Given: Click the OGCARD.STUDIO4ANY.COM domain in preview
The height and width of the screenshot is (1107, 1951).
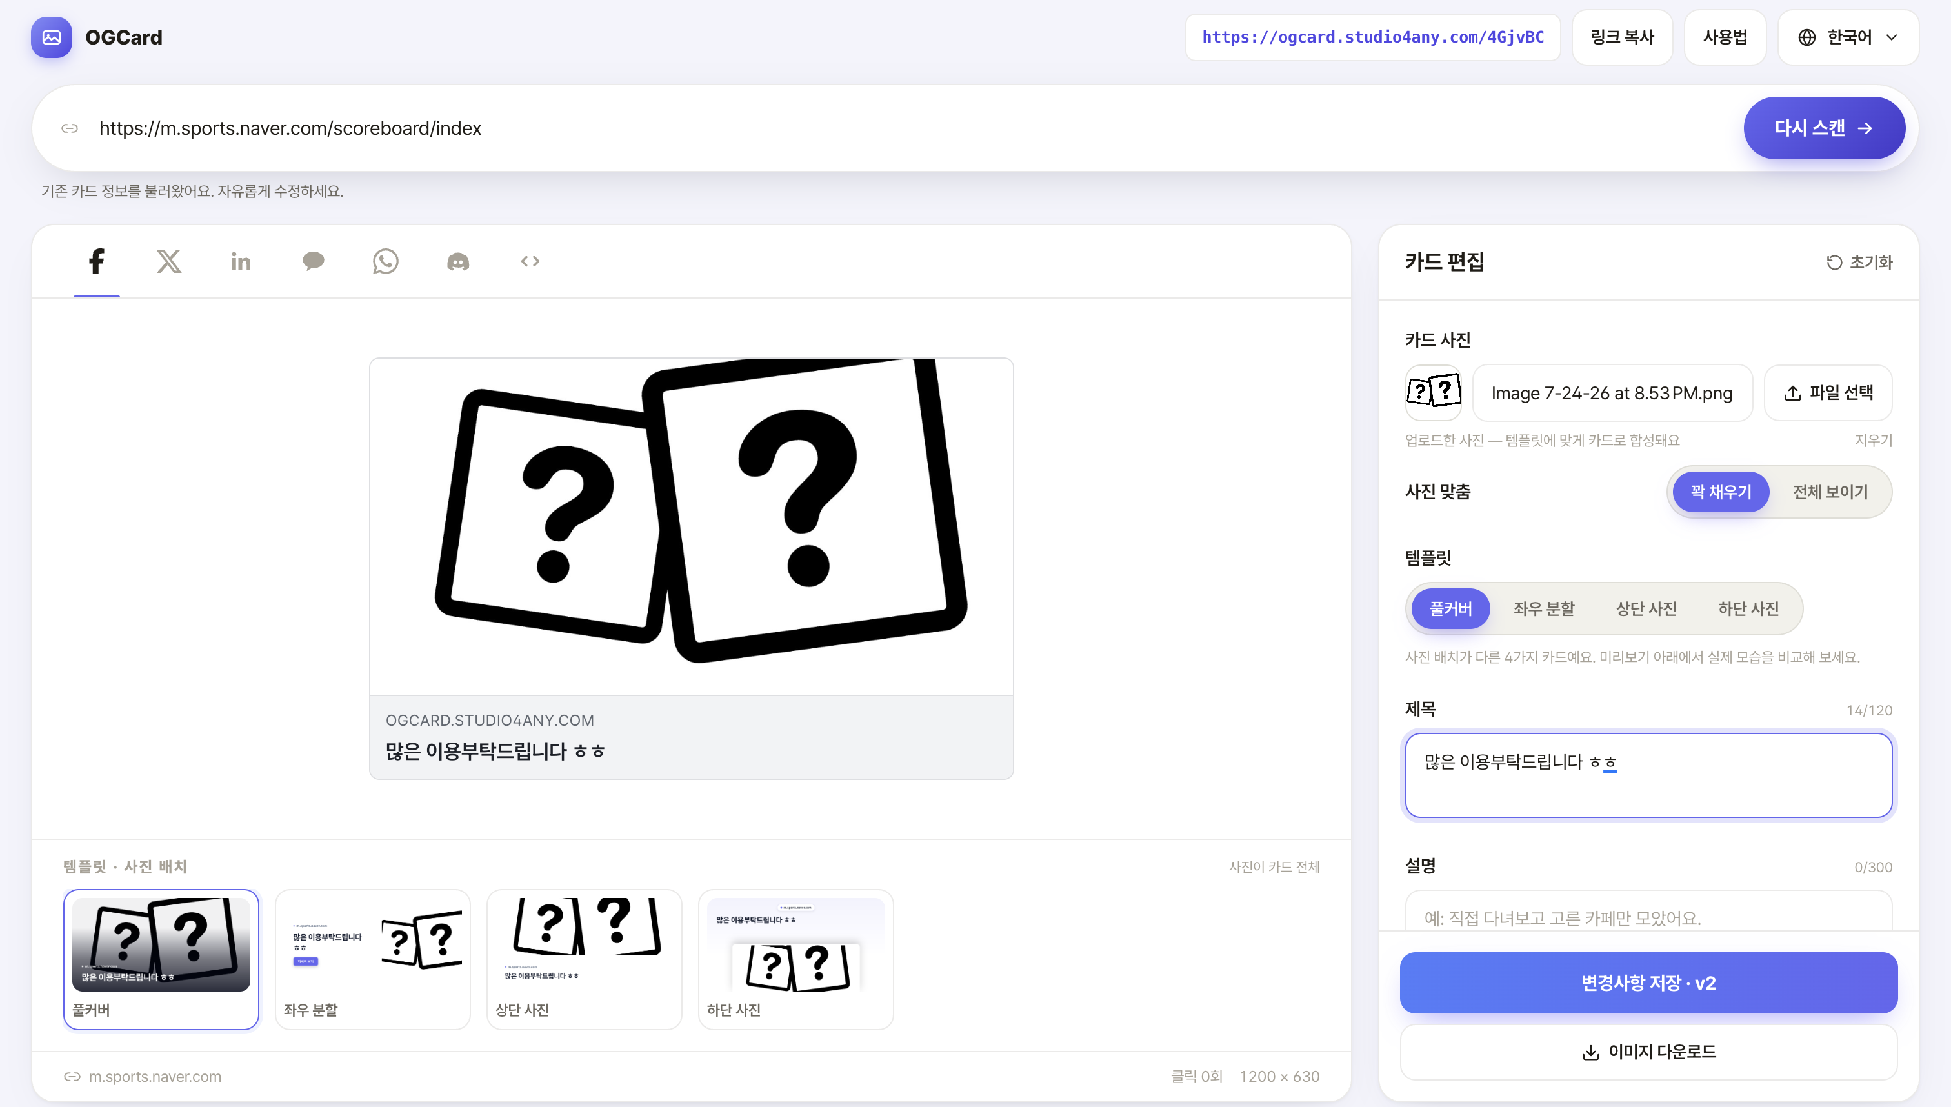Looking at the screenshot, I should click(x=490, y=720).
